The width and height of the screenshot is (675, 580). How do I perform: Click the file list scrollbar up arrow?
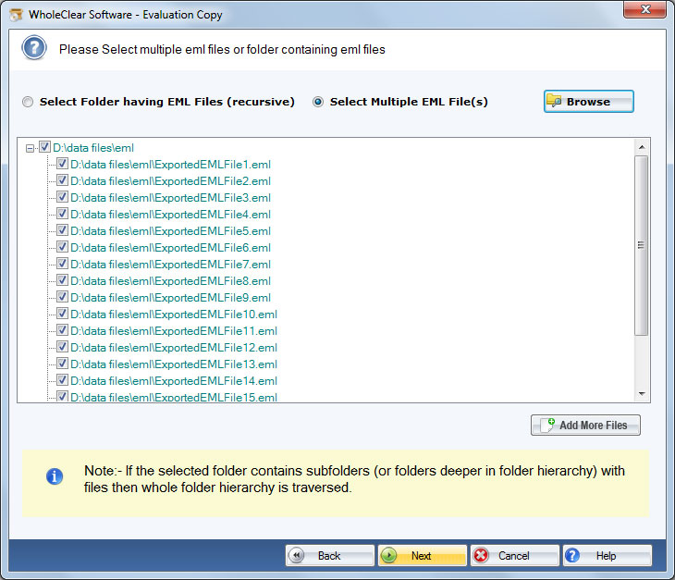pos(642,147)
